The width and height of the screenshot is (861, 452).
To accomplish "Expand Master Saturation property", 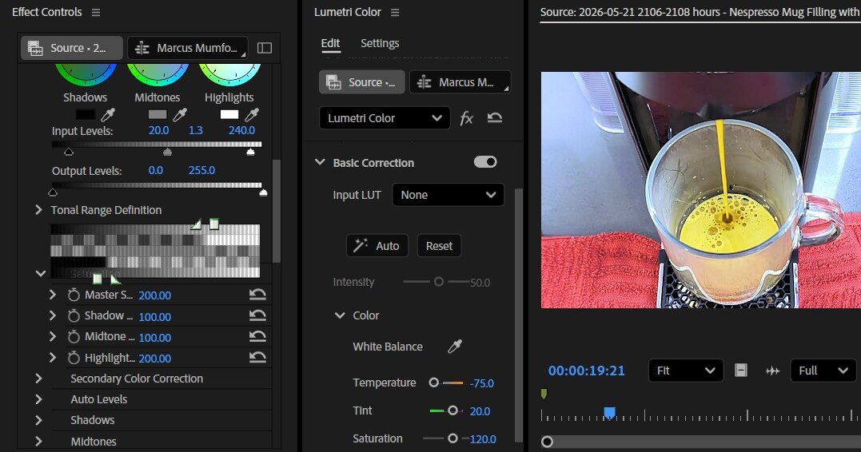I will coord(53,295).
